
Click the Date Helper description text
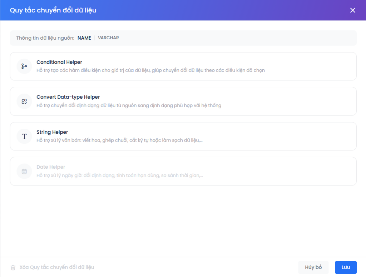pos(119,175)
